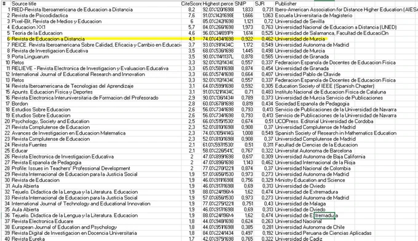Select the cell 'Revista de Investigacion Educativa'
418x241 pixels.
(50, 50)
